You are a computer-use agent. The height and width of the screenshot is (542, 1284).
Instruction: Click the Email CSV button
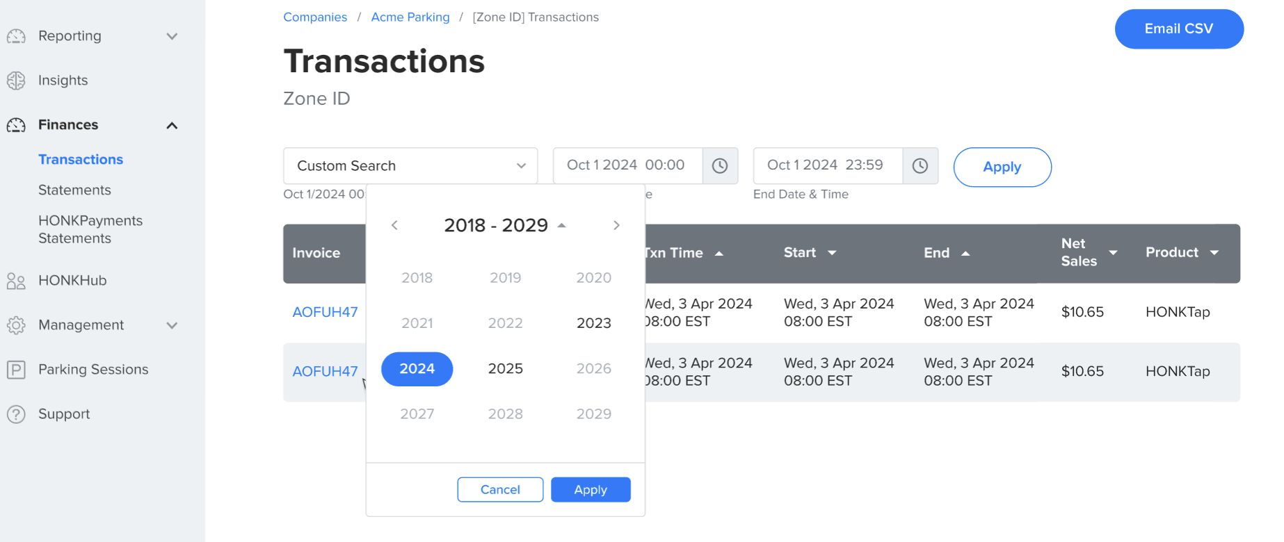click(x=1179, y=29)
